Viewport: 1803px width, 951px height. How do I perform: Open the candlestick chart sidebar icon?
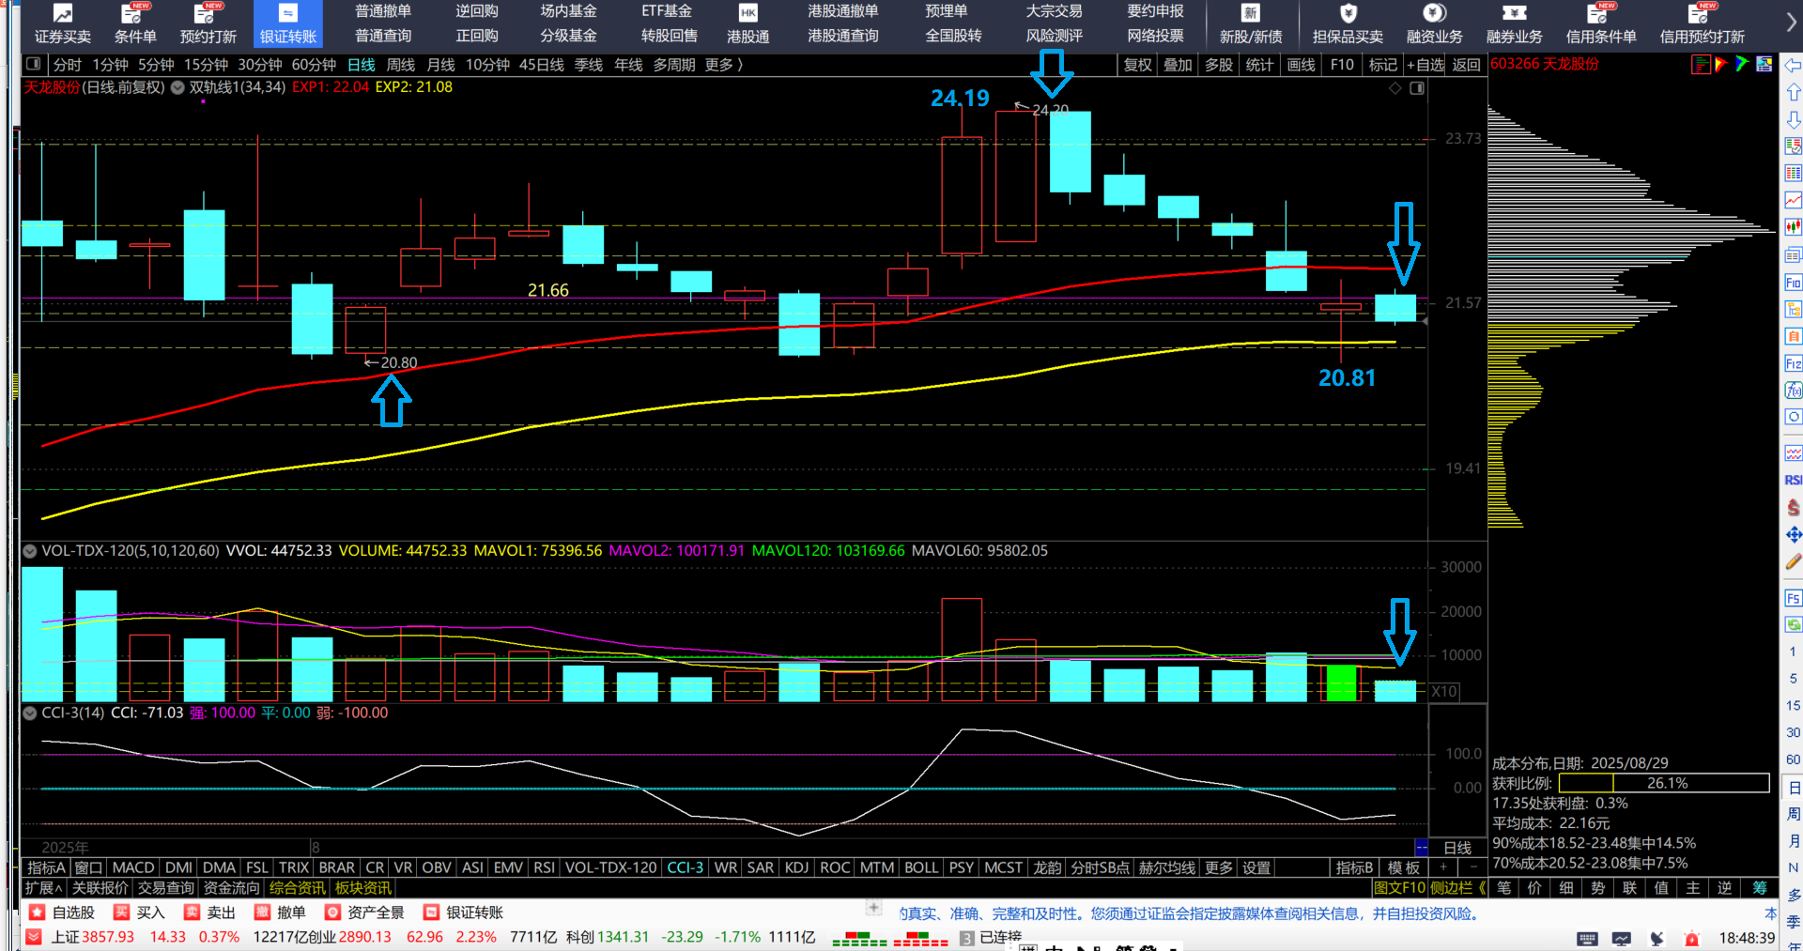pos(1793,226)
